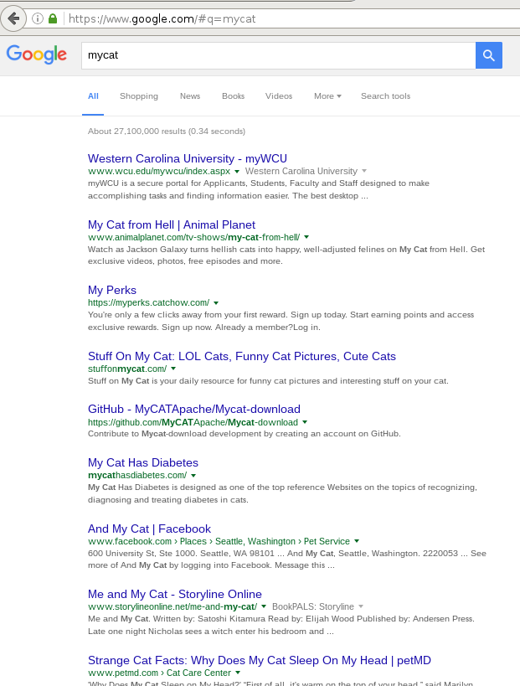Click the results count text 'About 27,100,000 results'

point(136,132)
